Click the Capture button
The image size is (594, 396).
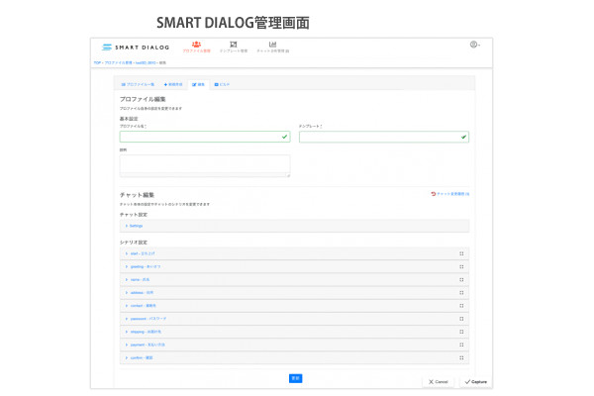476,382
